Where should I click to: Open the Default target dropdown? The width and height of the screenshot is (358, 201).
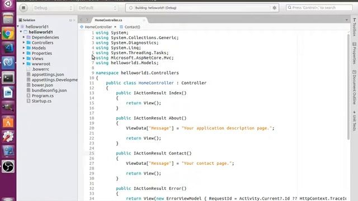tap(97, 8)
